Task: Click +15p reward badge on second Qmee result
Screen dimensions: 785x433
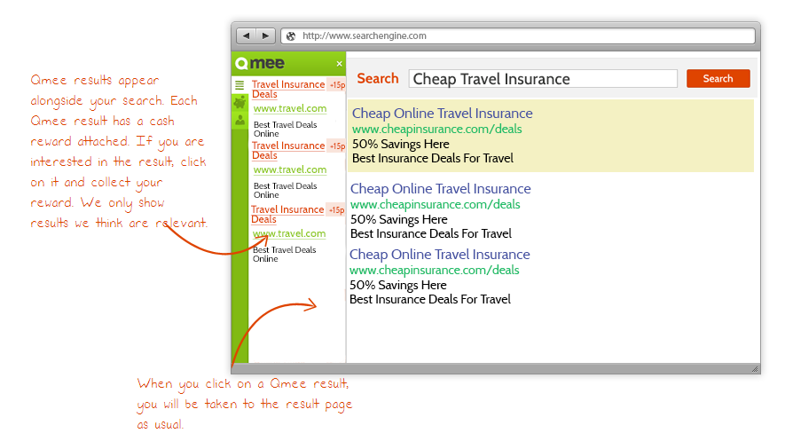Action: [x=337, y=146]
